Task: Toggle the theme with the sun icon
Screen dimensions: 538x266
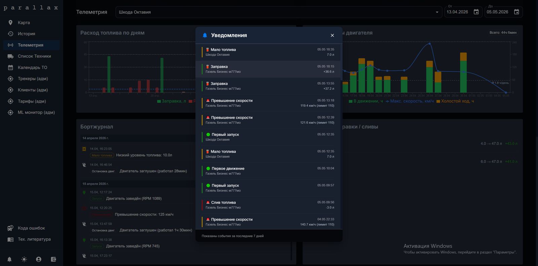Action: [24, 259]
